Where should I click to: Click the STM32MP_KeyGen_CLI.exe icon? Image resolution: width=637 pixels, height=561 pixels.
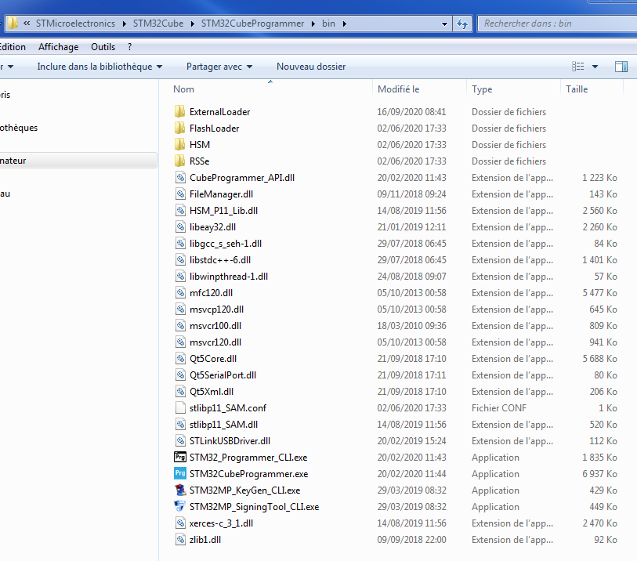[180, 490]
